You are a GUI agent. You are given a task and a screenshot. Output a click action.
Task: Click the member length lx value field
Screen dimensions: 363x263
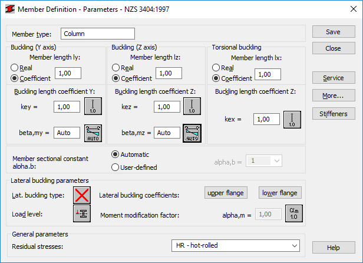point(268,74)
